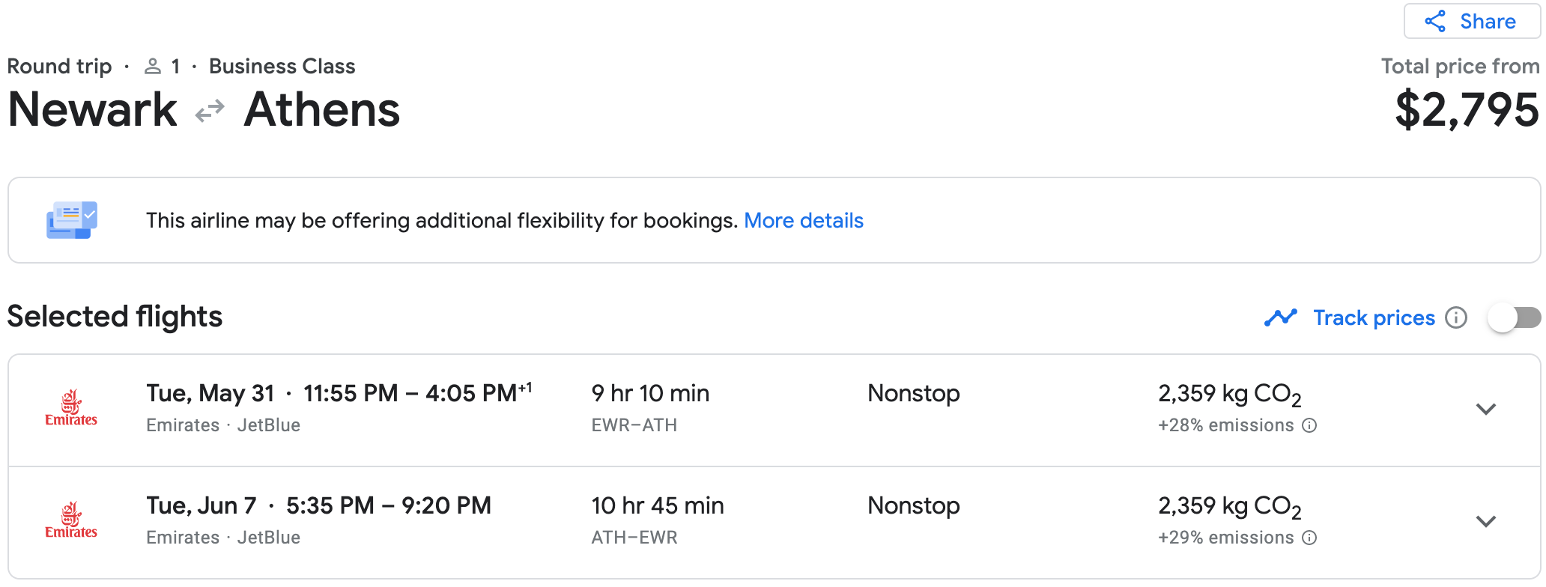The width and height of the screenshot is (1546, 587).
Task: Click the Track prices trend line icon
Action: click(x=1280, y=317)
